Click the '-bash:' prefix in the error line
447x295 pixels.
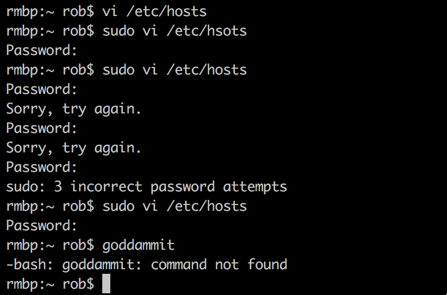(30, 265)
